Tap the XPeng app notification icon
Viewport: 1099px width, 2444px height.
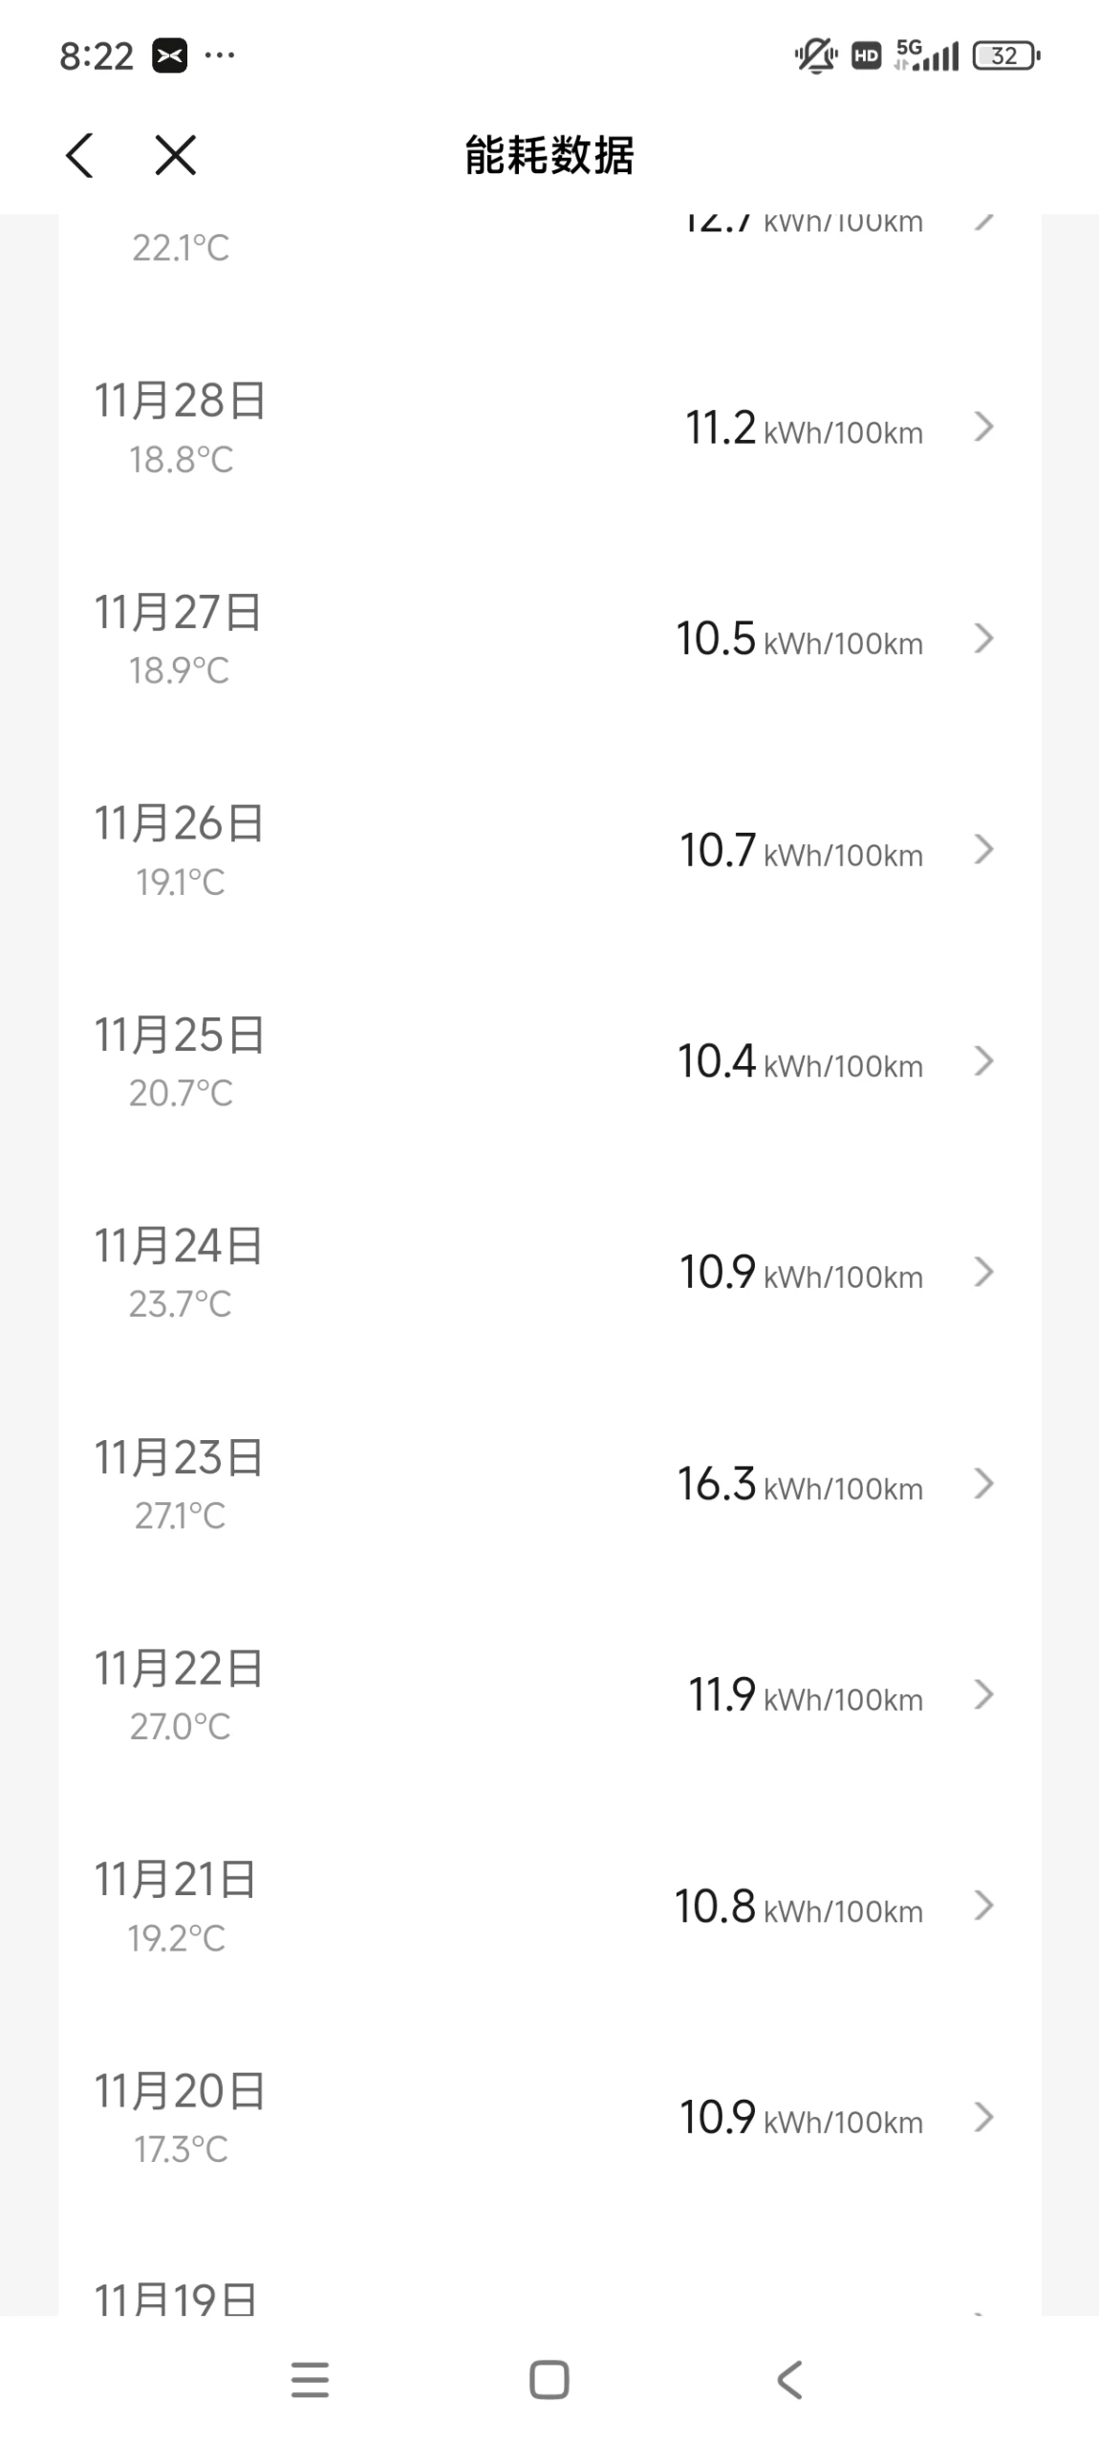170,56
